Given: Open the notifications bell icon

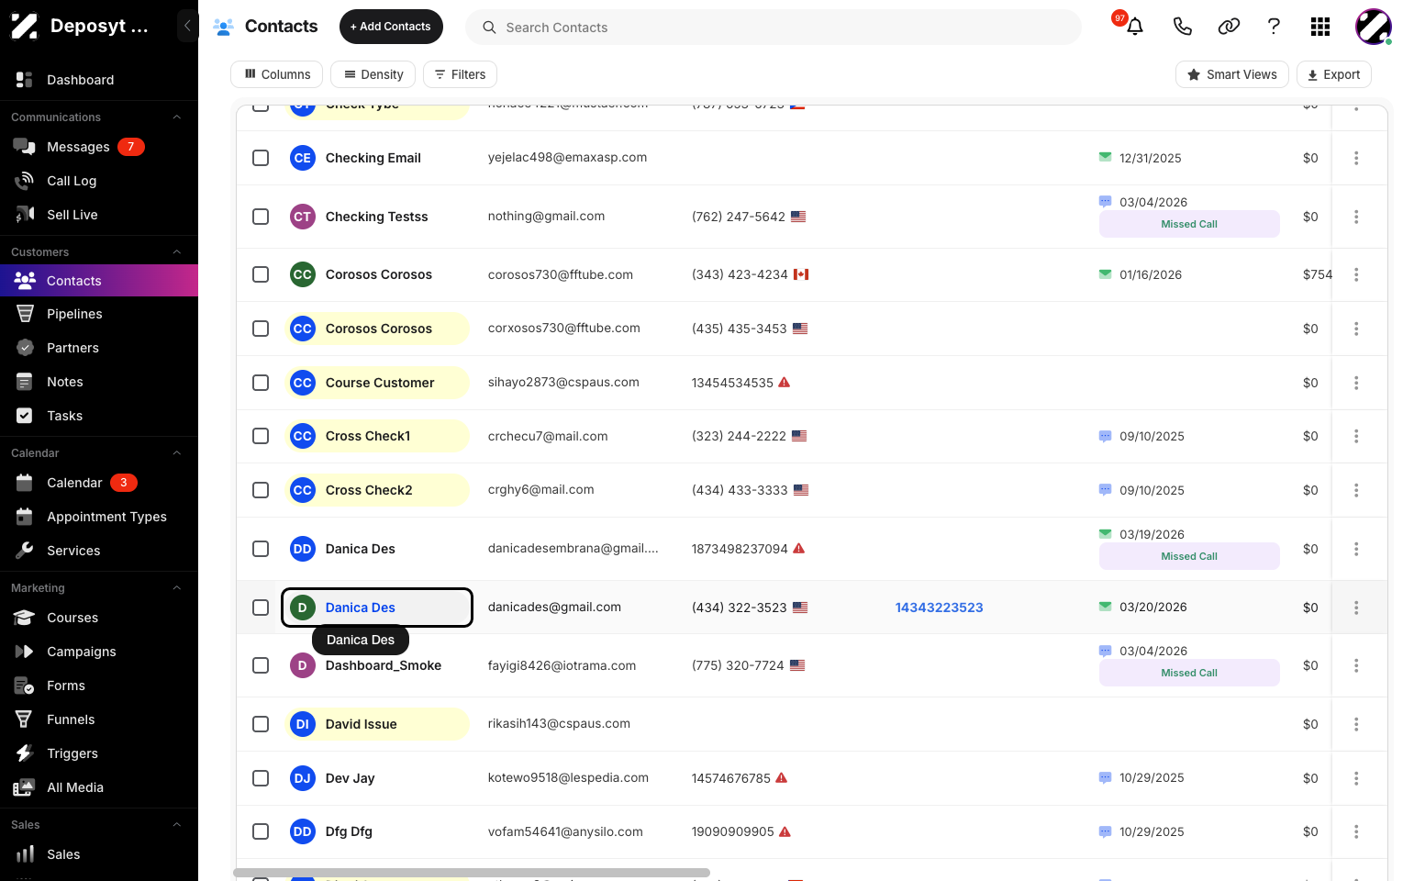Looking at the screenshot, I should click(x=1135, y=27).
